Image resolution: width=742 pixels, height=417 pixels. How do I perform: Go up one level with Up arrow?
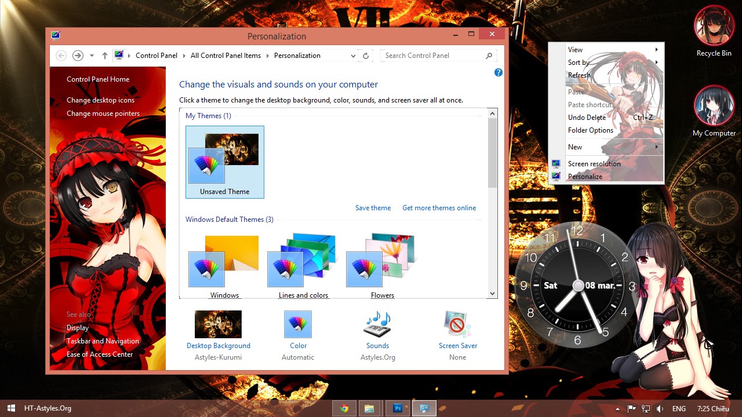(104, 56)
